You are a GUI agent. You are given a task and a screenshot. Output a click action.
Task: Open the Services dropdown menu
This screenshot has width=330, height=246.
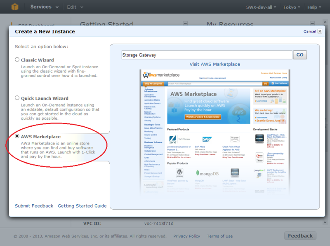click(x=45, y=7)
